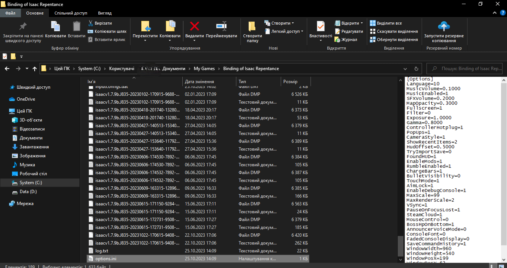Click the properties icon in quick access toolbar
This screenshot has height=268, width=507.
coord(5,56)
